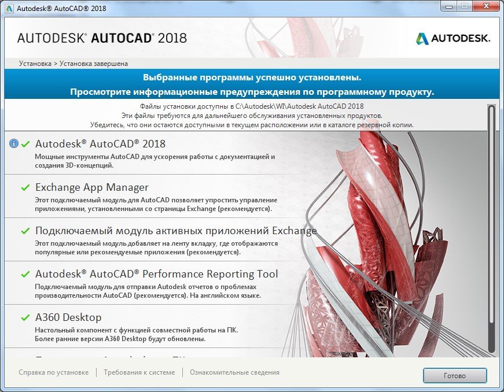Screen dimensions: 504x392
Task: Click the vertical scrollbar of the product list
Action: [491, 230]
